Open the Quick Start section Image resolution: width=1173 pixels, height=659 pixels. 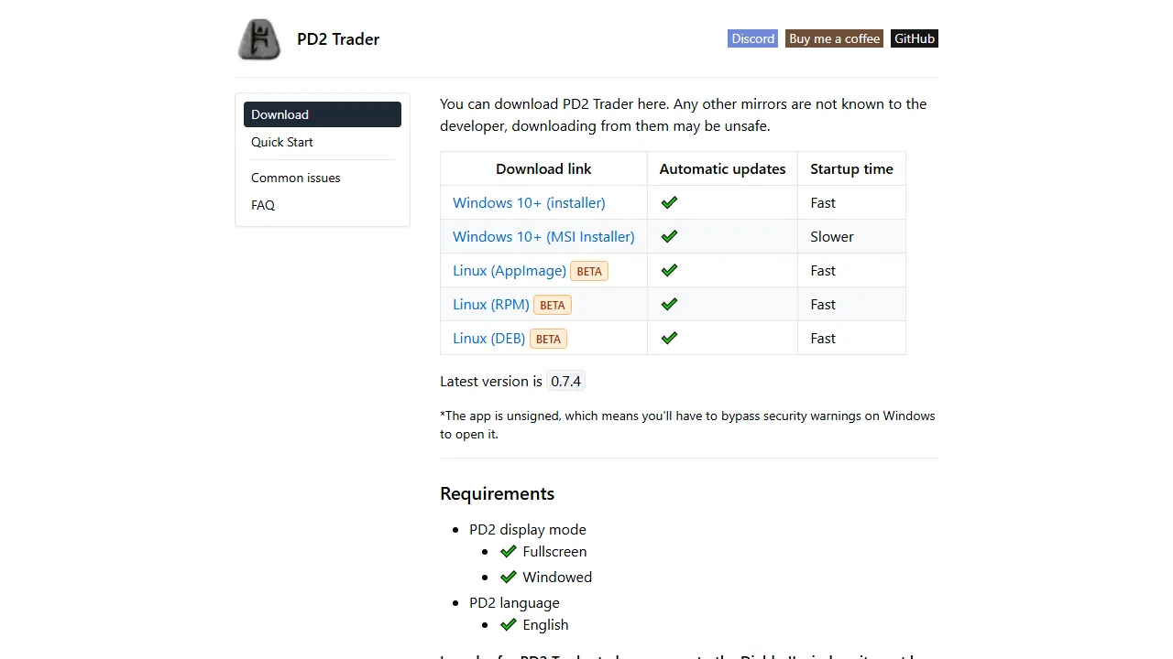coord(281,142)
